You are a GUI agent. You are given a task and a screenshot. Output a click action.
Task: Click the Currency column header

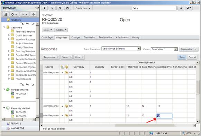point(79,67)
